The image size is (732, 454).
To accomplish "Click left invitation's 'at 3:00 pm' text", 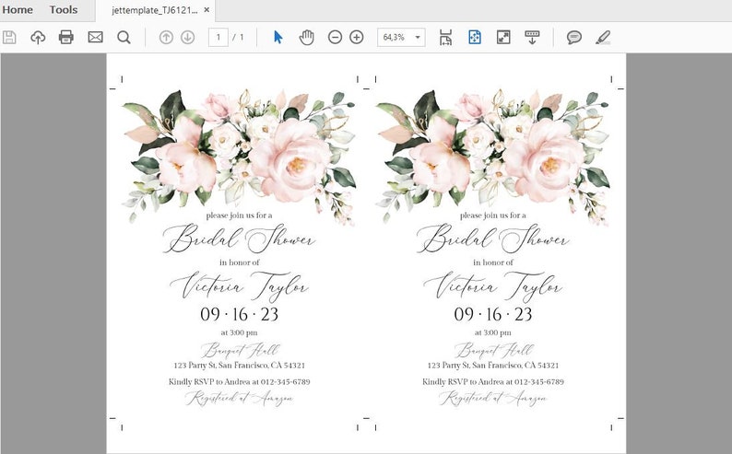I will [x=239, y=332].
